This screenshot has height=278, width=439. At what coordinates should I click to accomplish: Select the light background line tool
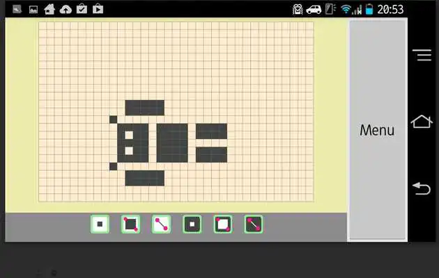click(161, 224)
